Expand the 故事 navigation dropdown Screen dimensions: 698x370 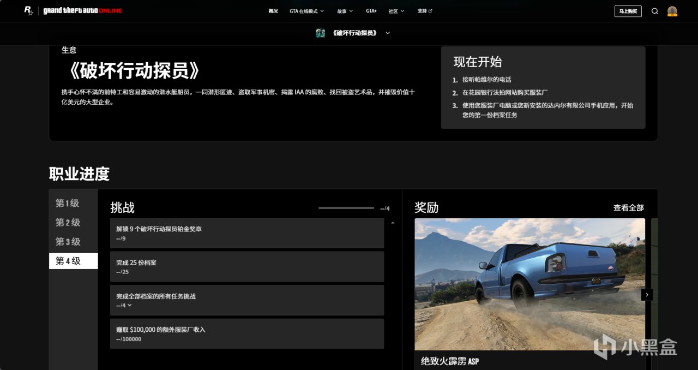[x=345, y=11]
